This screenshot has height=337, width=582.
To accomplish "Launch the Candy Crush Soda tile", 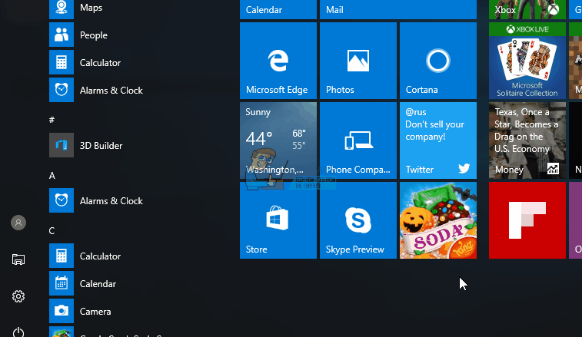I will [x=437, y=220].
